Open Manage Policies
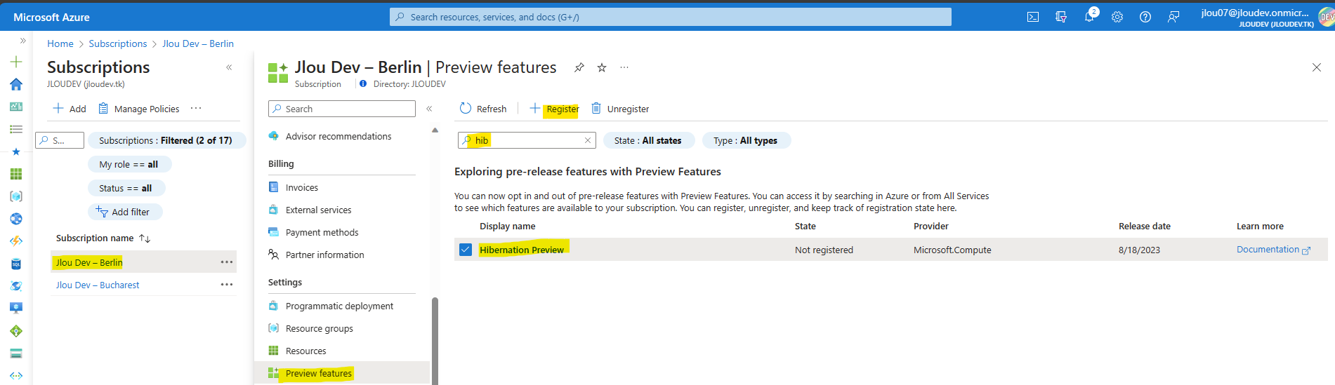 point(139,109)
